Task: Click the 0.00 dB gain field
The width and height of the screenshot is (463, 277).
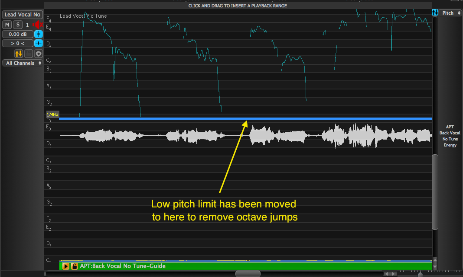Action: click(x=17, y=34)
